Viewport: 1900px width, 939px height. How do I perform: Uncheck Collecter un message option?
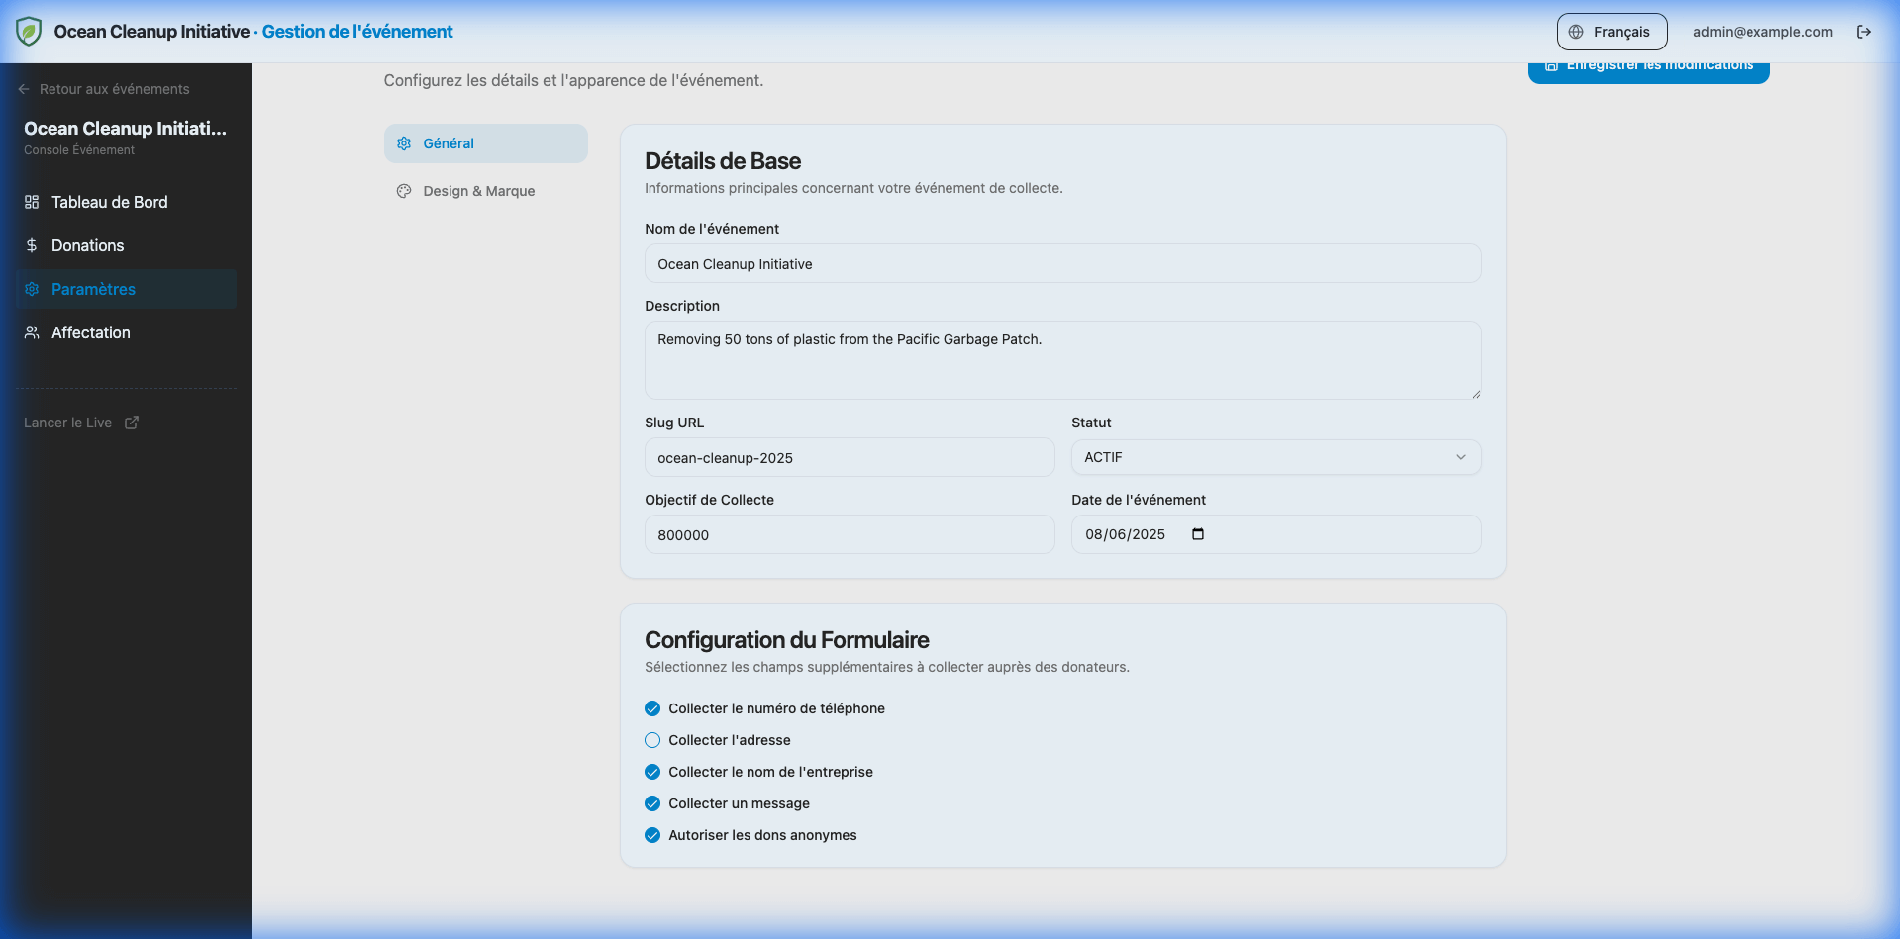click(652, 803)
